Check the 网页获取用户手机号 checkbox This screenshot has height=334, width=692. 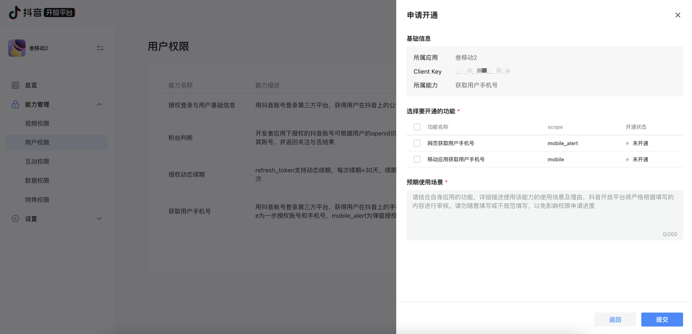tap(417, 143)
